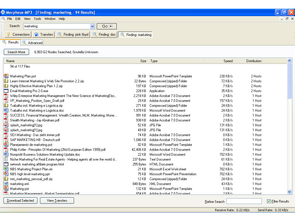This screenshot has height=221, width=295.
Task: Click the PDF icon beside VP_Marketing_Position_Spec_Draft.pdf
Action: 6,101
